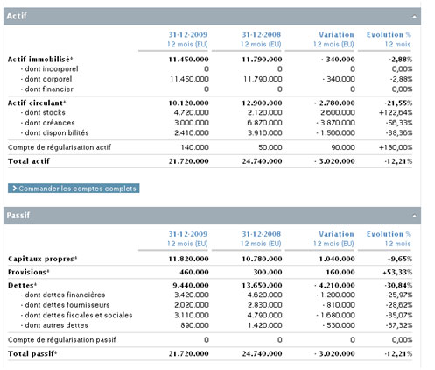Click the 11.450.000 value of Actif immobilisé

pyautogui.click(x=188, y=60)
